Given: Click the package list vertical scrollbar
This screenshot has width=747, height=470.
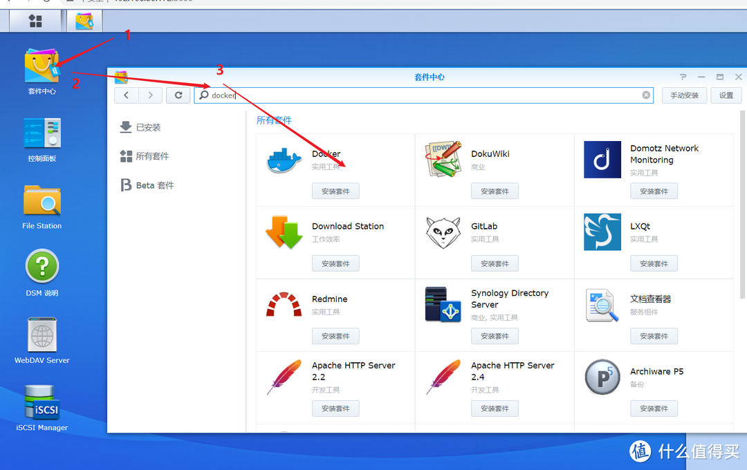Looking at the screenshot, I should point(742,205).
